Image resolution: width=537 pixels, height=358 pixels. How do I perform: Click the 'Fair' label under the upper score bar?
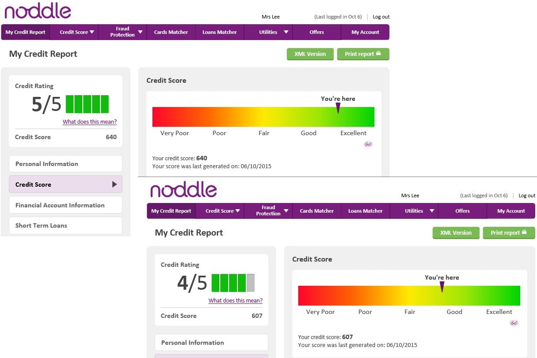pyautogui.click(x=264, y=133)
